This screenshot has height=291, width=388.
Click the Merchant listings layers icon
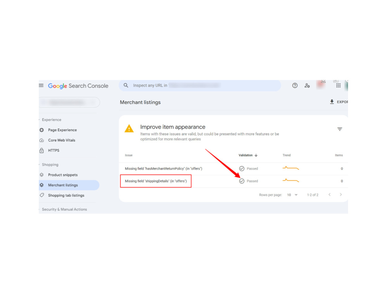coord(42,185)
